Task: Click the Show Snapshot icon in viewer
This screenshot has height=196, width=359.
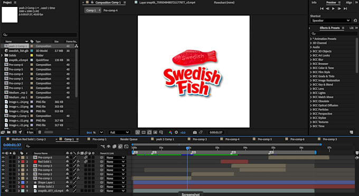Action: click(x=201, y=132)
